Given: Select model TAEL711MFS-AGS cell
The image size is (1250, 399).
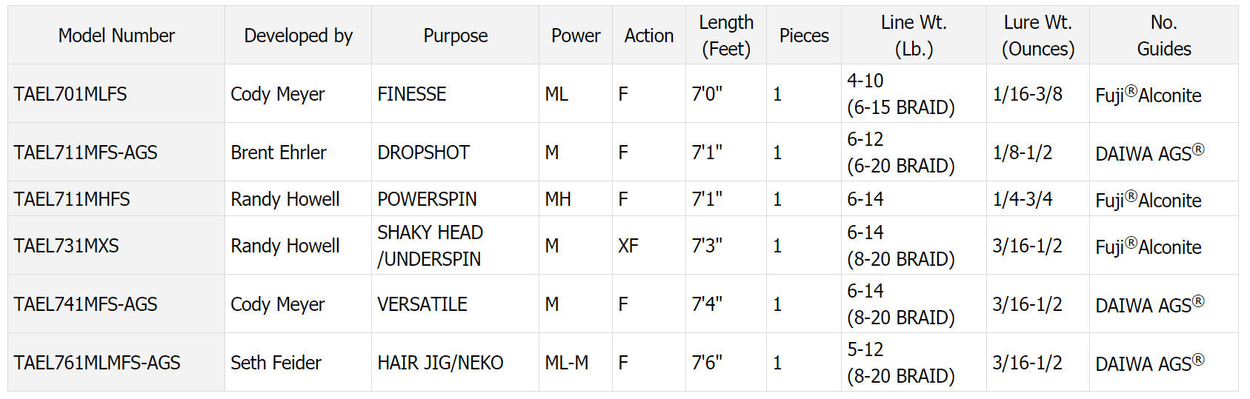Looking at the screenshot, I should click(x=85, y=152).
